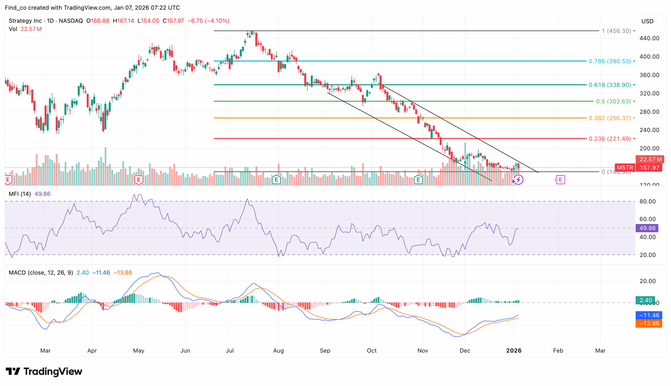
Task: Click the green earnings E badge near August
Action: click(276, 179)
